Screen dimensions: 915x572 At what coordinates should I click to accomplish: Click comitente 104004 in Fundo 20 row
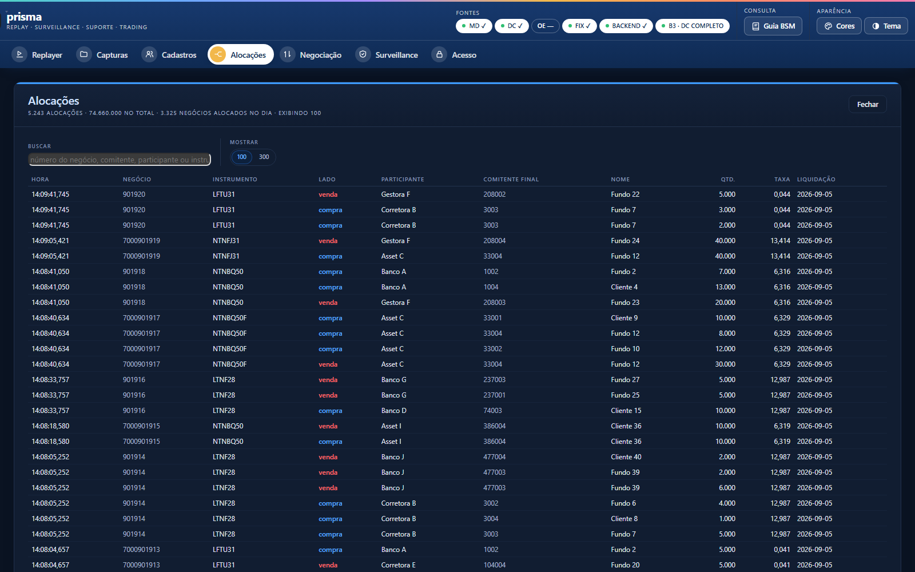pos(494,565)
